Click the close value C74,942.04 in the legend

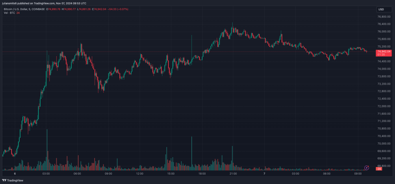pyautogui.click(x=99, y=9)
